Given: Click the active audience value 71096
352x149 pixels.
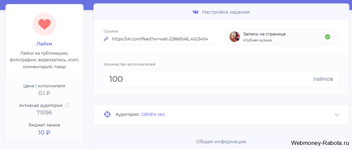Looking at the screenshot, I should [44, 113].
